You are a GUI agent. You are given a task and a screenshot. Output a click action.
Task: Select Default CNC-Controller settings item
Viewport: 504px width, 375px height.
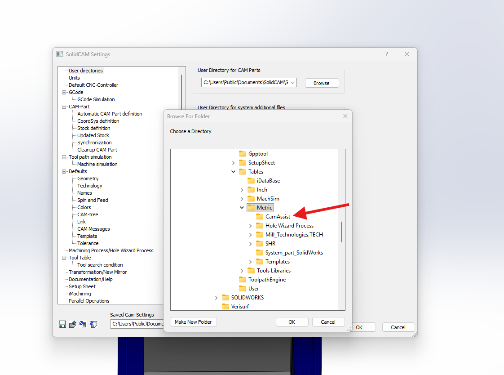pyautogui.click(x=93, y=85)
